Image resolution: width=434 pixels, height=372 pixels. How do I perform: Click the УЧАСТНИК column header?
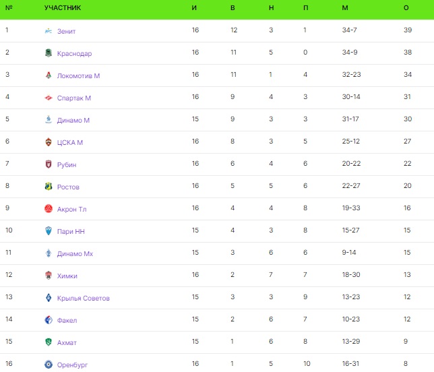pyautogui.click(x=62, y=8)
